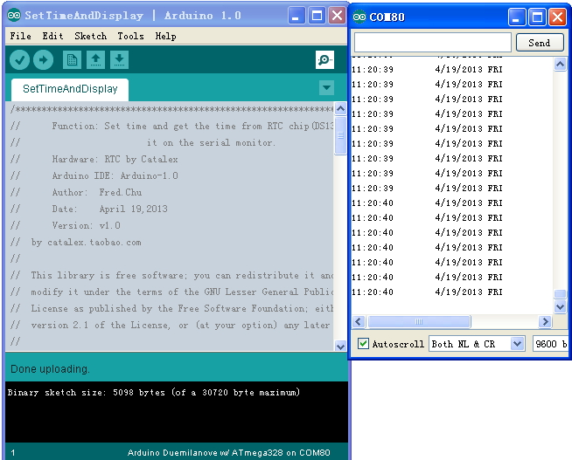Toggle the Autoscroll checkbox

tap(364, 344)
